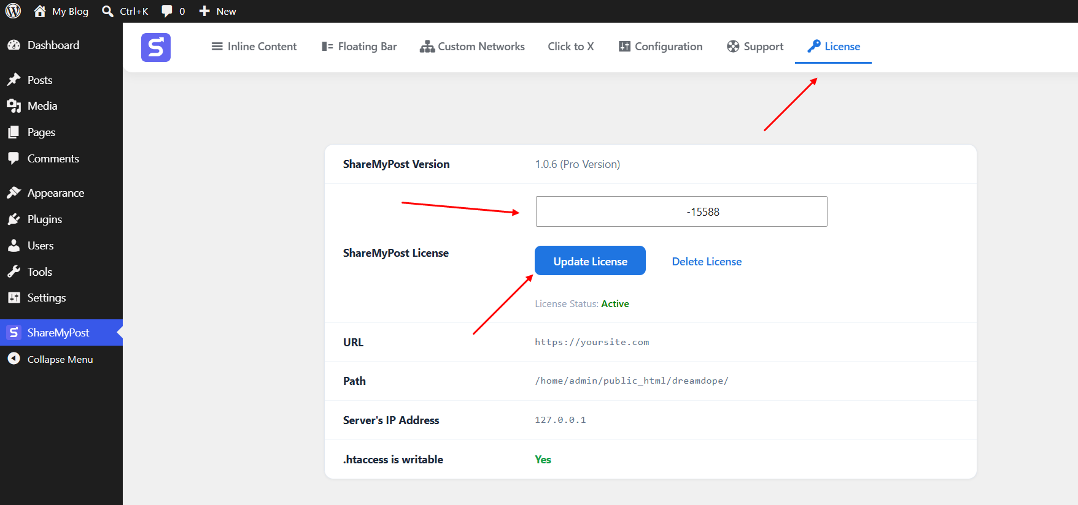Viewport: 1078px width, 505px height.
Task: Click the License key icon
Action: [814, 46]
